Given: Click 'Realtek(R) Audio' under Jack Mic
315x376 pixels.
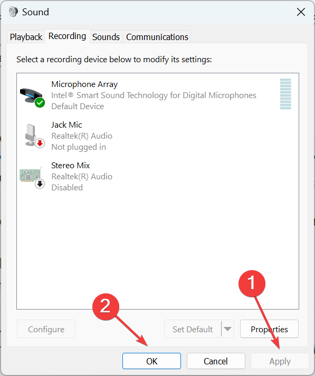Looking at the screenshot, I should click(82, 136).
